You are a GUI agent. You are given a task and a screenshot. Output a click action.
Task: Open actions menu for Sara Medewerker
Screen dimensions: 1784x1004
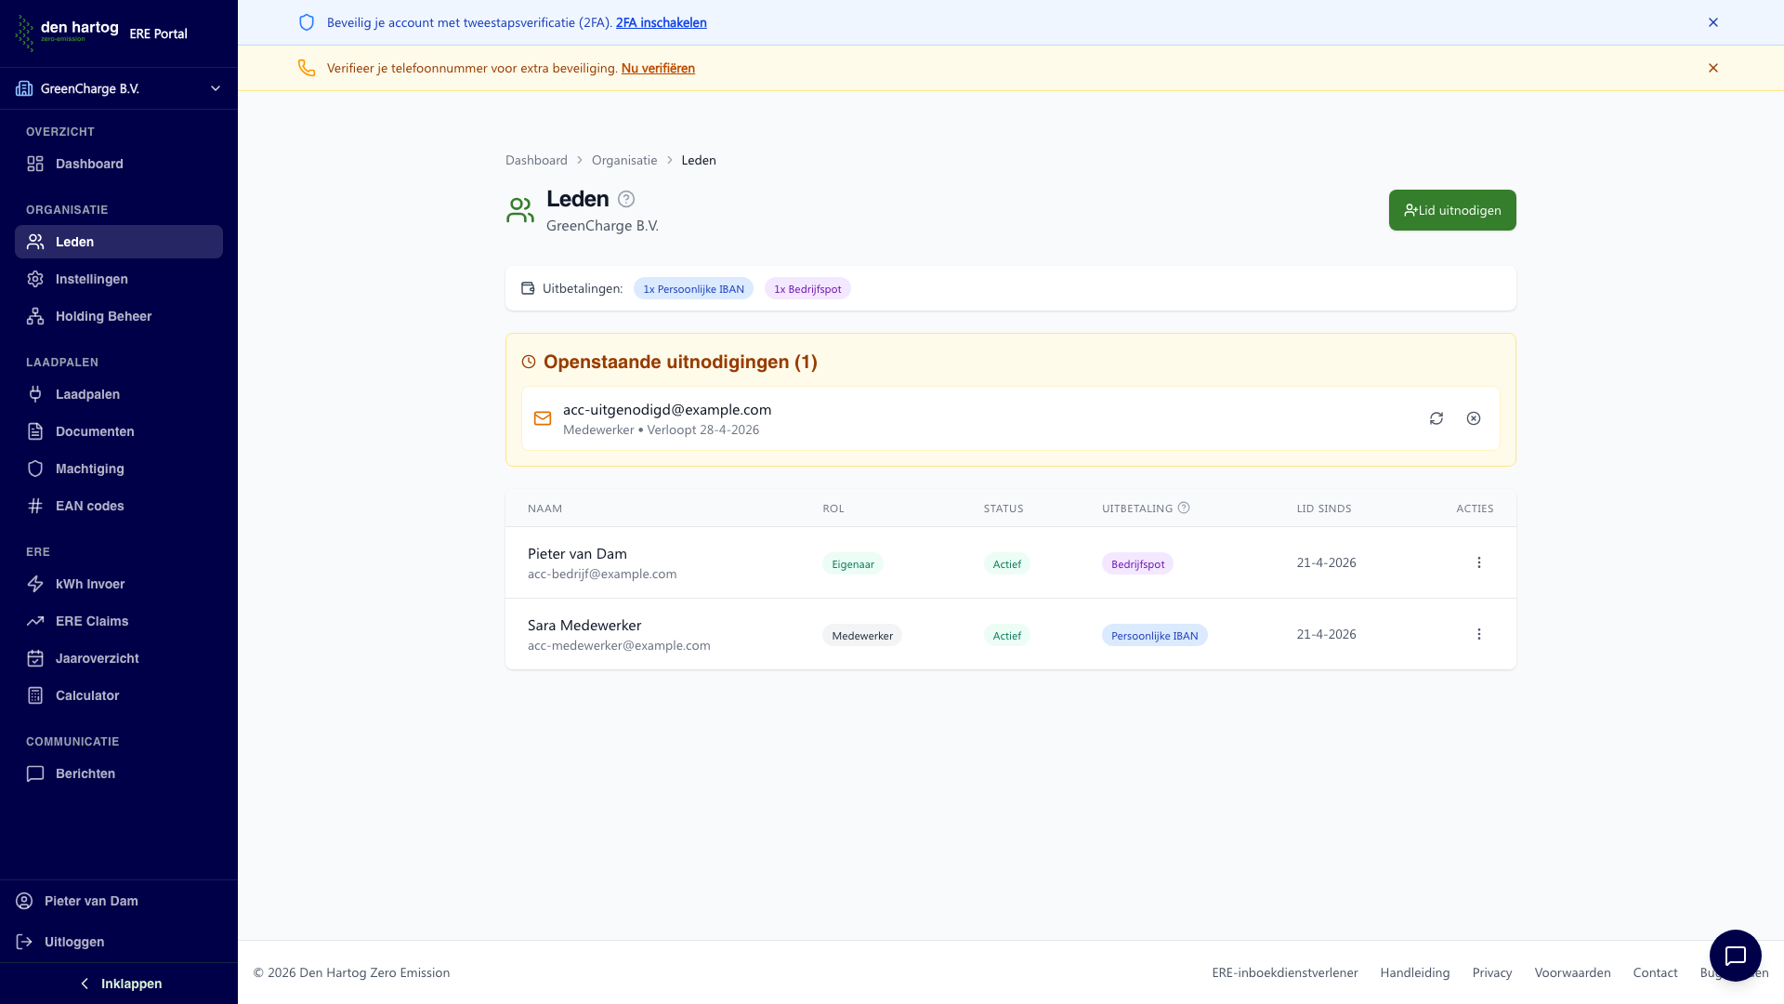1479,634
